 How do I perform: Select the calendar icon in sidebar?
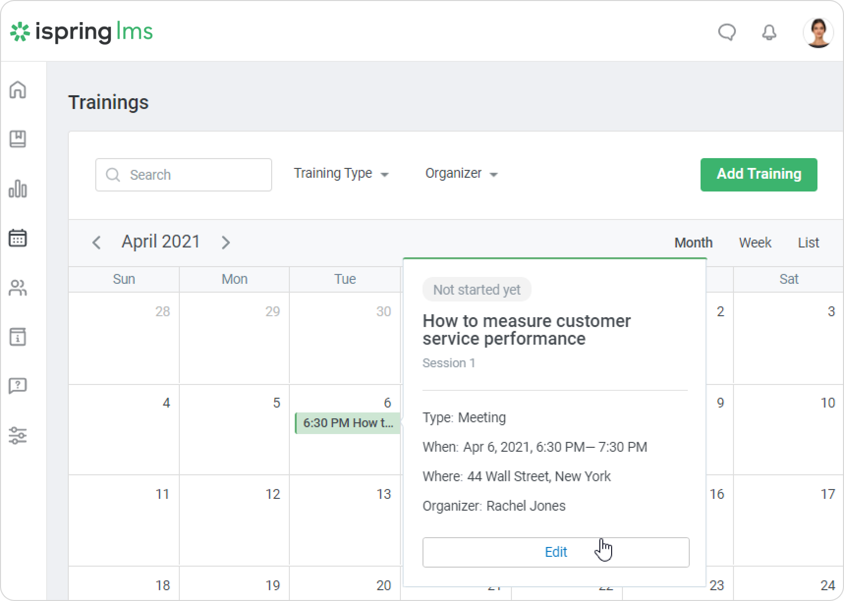click(x=18, y=238)
